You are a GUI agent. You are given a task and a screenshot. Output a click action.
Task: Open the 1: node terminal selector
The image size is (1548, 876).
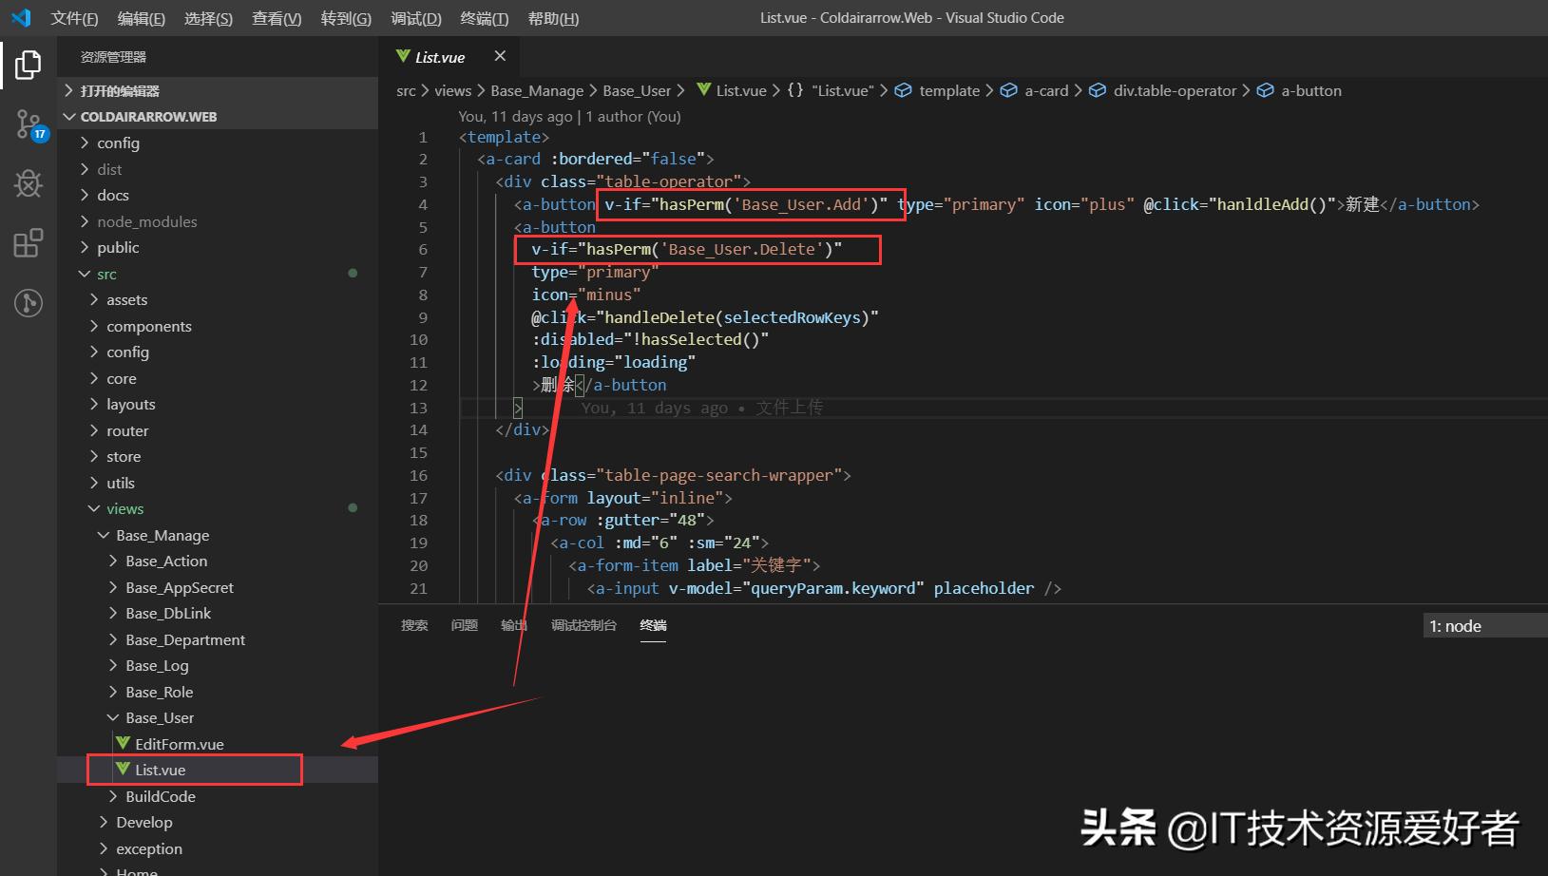(x=1455, y=625)
